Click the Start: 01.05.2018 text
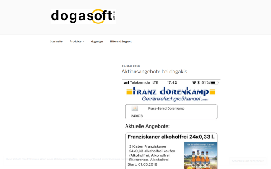 142,164
